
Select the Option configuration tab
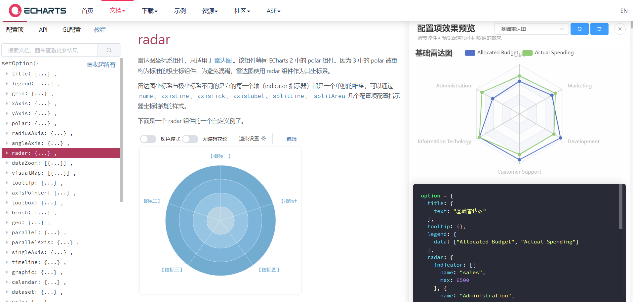pyautogui.click(x=15, y=30)
